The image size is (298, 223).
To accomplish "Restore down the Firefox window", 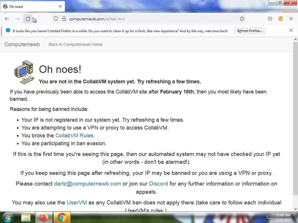I will click(x=280, y=3).
